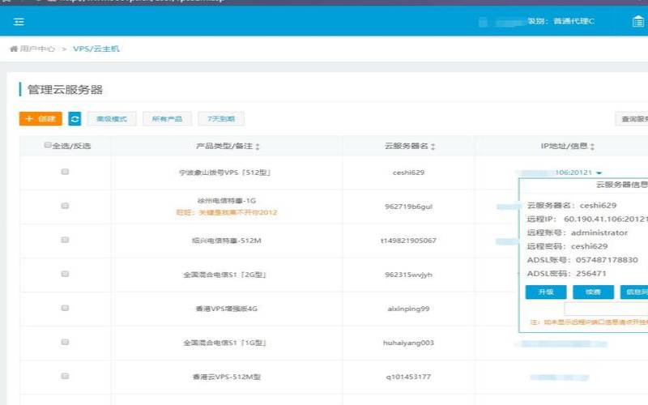Click the orange note text at popup bottom

(x=589, y=322)
